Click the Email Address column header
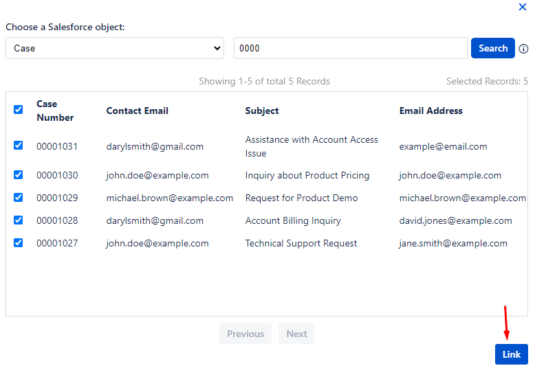535x368 pixels. (x=430, y=111)
